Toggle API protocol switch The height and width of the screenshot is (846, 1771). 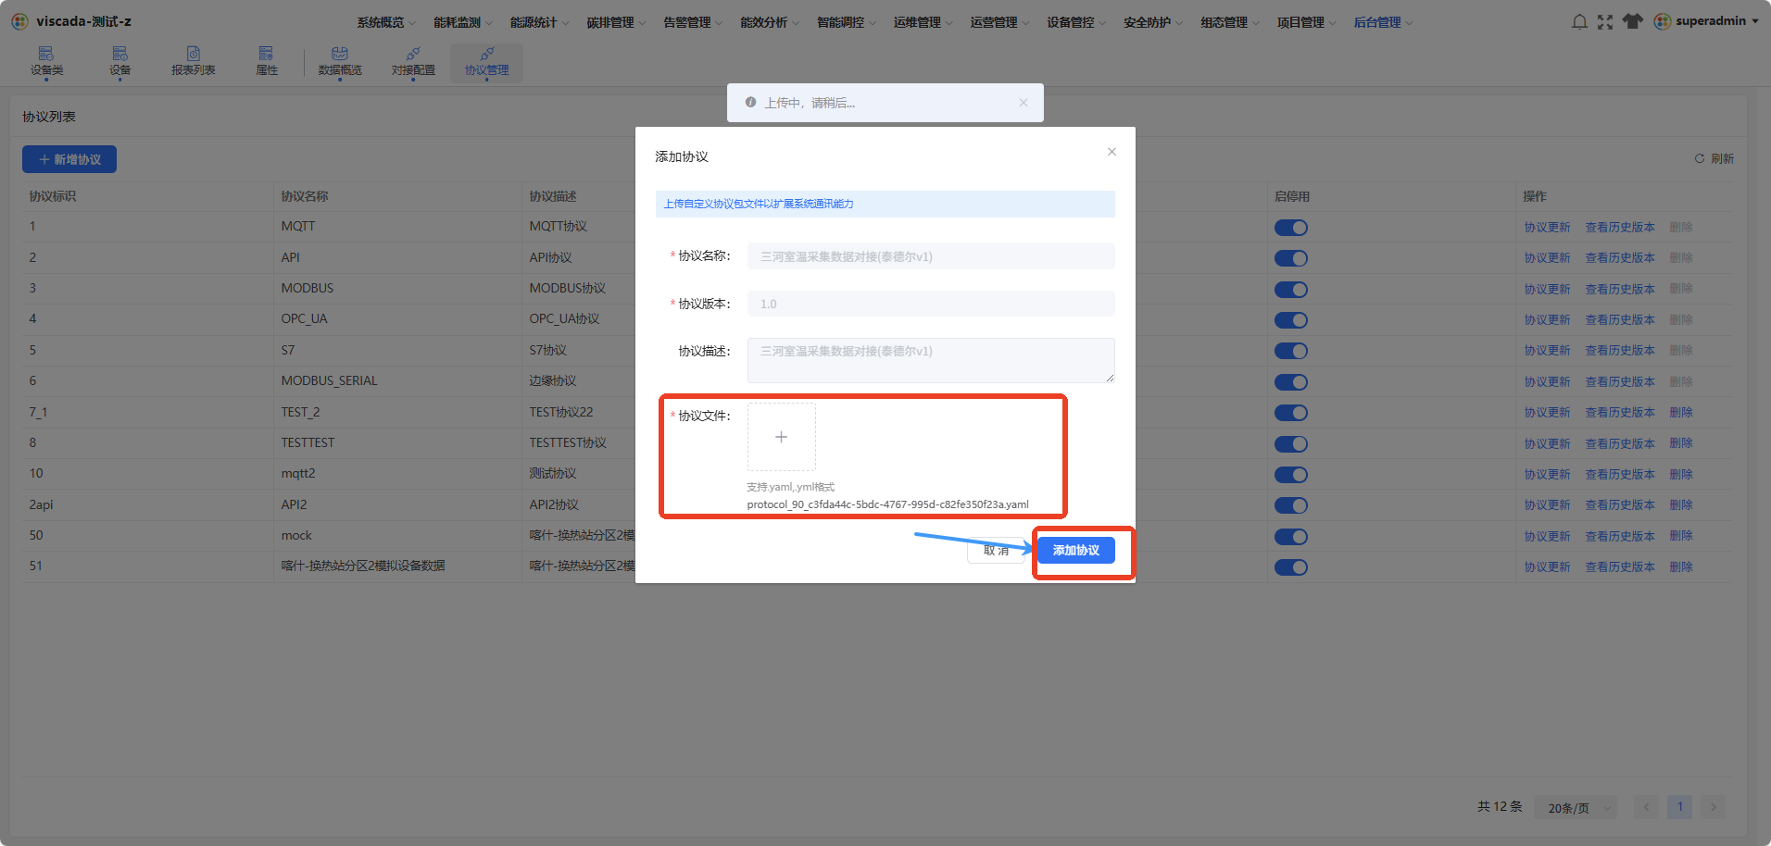pyautogui.click(x=1290, y=258)
